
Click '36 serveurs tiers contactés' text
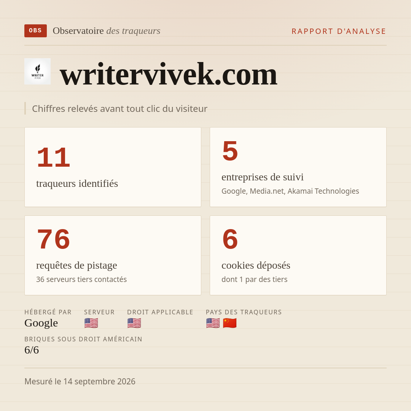point(81,279)
